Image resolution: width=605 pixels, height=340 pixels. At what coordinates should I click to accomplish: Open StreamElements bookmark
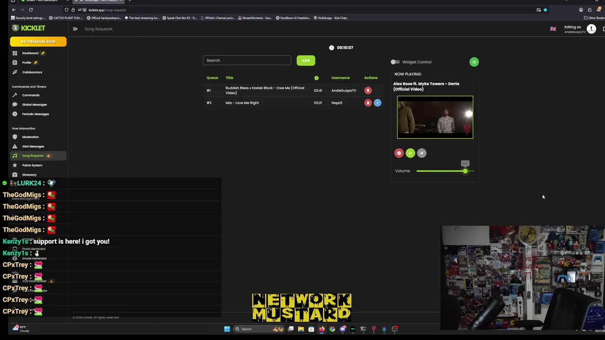tap(255, 18)
